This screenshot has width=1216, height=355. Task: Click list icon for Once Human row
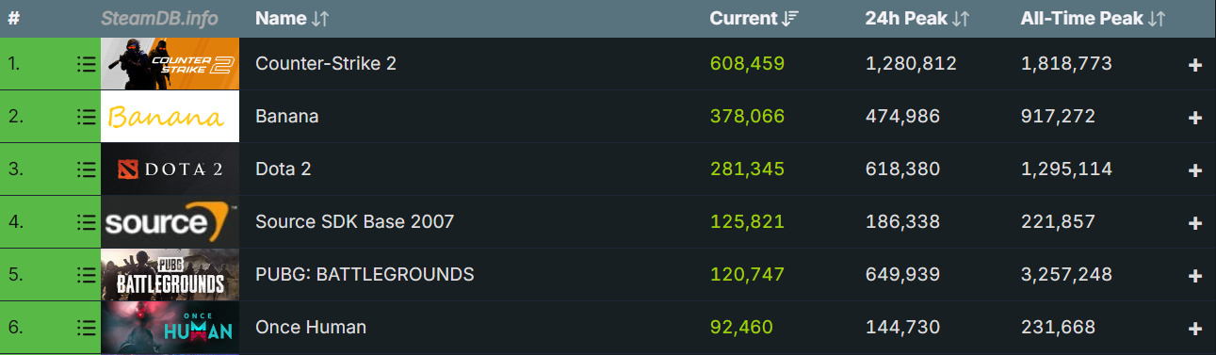click(86, 328)
